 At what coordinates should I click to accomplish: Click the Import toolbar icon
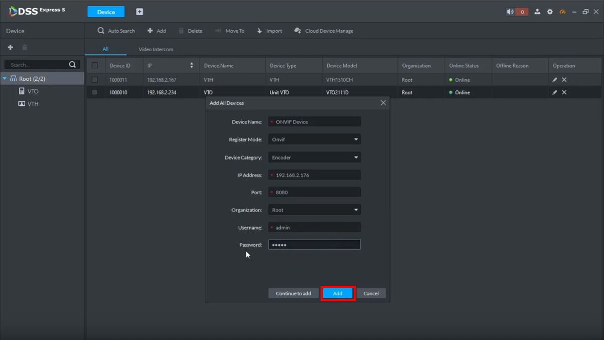point(260,31)
